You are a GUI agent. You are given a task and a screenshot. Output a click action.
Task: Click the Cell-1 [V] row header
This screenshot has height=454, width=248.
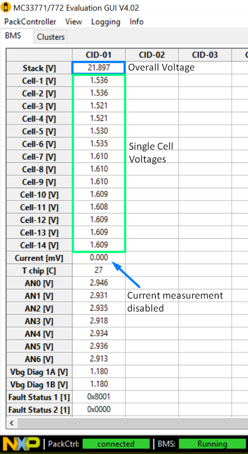[39, 81]
